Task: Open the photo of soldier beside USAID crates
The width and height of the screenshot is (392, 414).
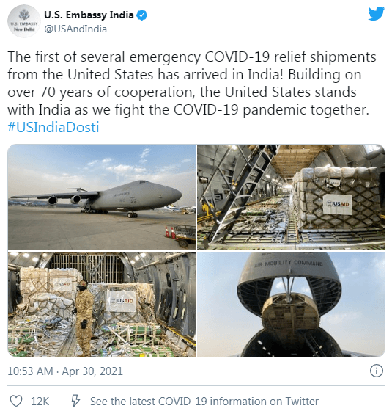Action: [102, 304]
